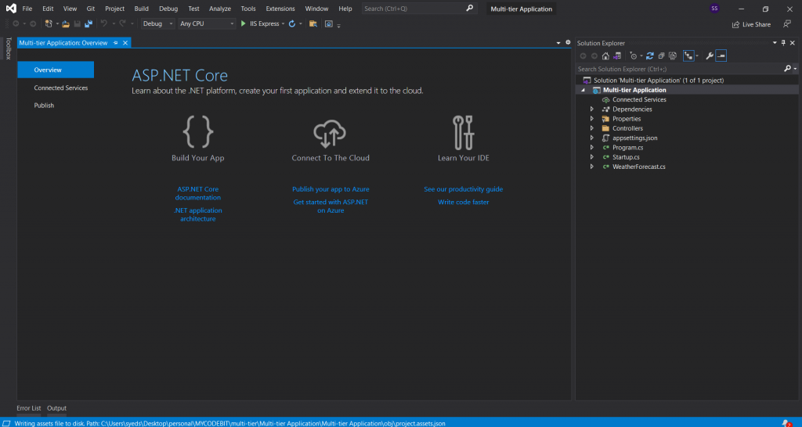Click the Refresh browser toolbar icon
The height and width of the screenshot is (427, 802).
(292, 23)
